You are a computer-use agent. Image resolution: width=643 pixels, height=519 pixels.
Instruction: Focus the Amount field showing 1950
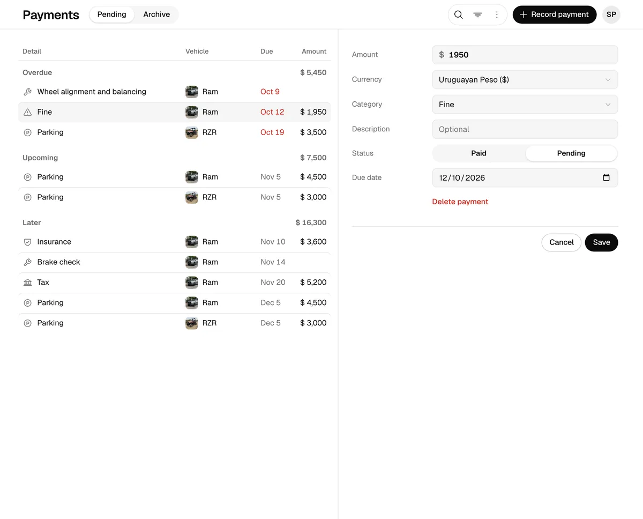525,55
